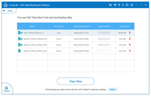Return to Home via bottom-left Home button
151x96 pixels.
click(7, 89)
